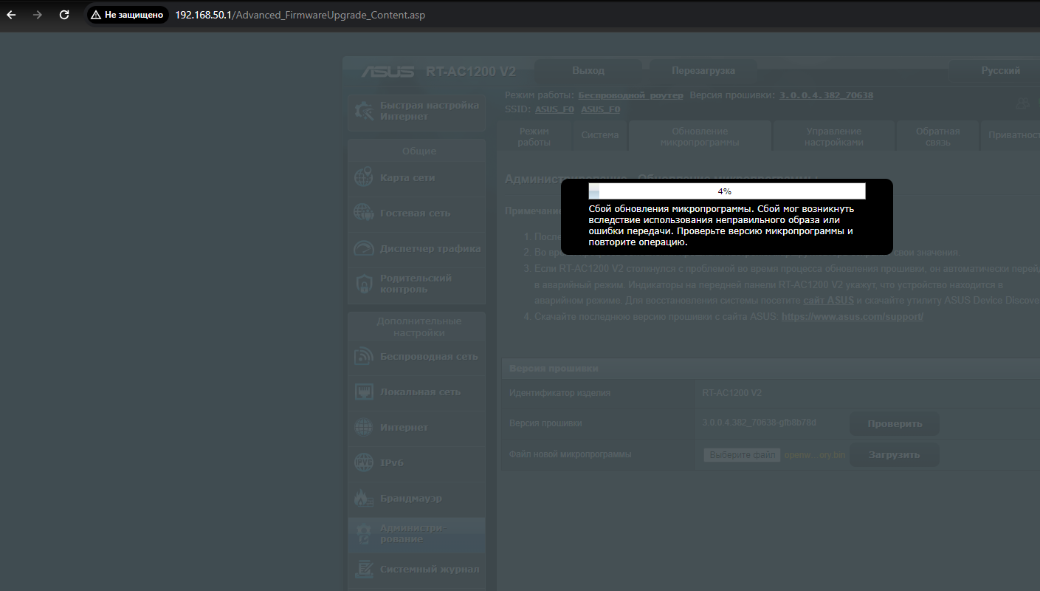Open the Управление настройками tab
Image resolution: width=1040 pixels, height=591 pixels.
(833, 137)
